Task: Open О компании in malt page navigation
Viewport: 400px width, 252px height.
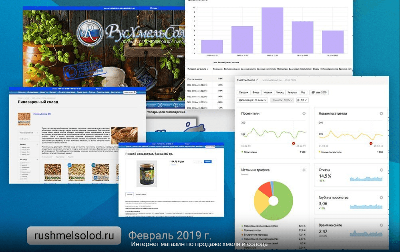Action: tap(33, 92)
